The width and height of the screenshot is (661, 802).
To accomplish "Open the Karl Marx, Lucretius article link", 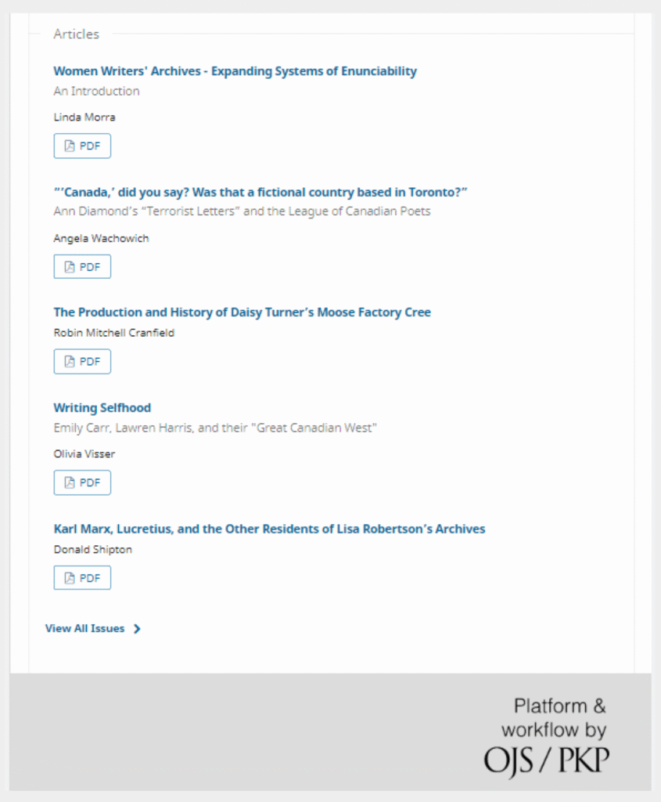I will pos(269,529).
